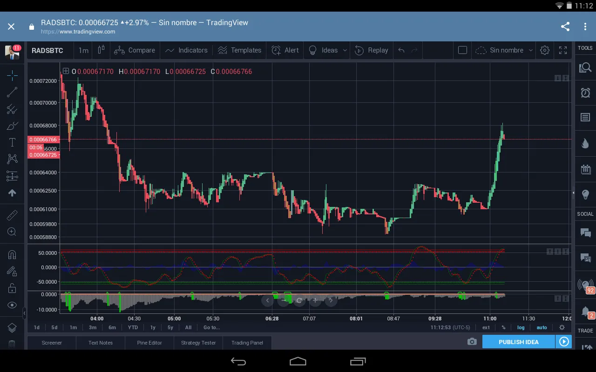Open the chart layout selector square
The image size is (596, 372).
(x=462, y=50)
